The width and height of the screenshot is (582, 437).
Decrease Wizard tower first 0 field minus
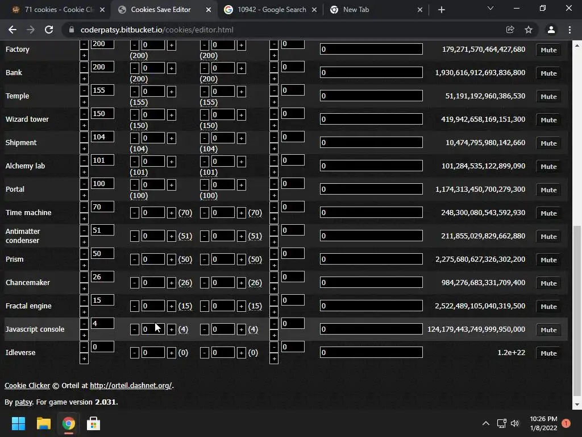pos(135,115)
